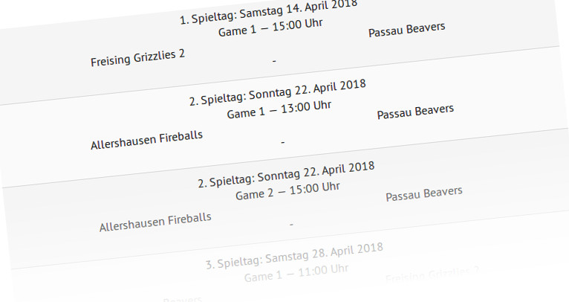
Task: Select the 'Game 1 – 15:00 Uhr' time label
Action: point(270,28)
